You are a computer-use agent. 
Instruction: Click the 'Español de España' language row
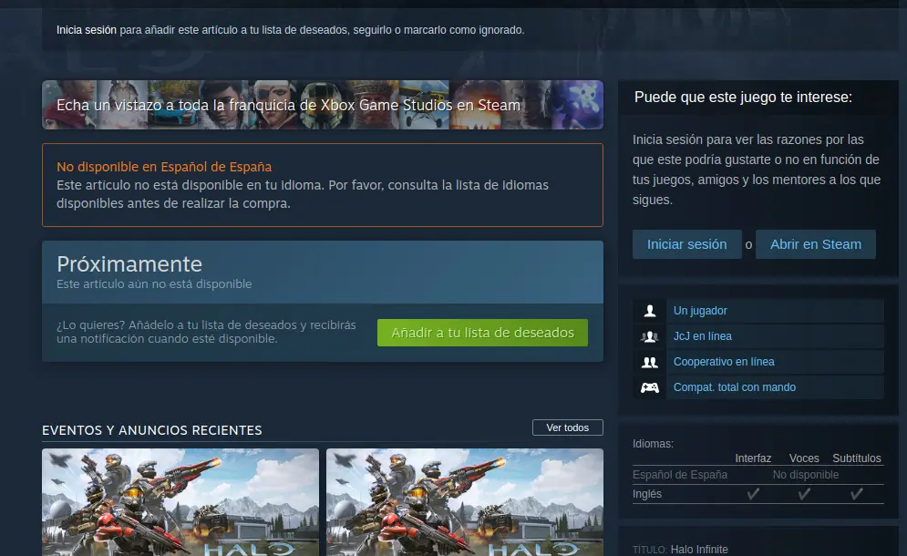coord(758,475)
